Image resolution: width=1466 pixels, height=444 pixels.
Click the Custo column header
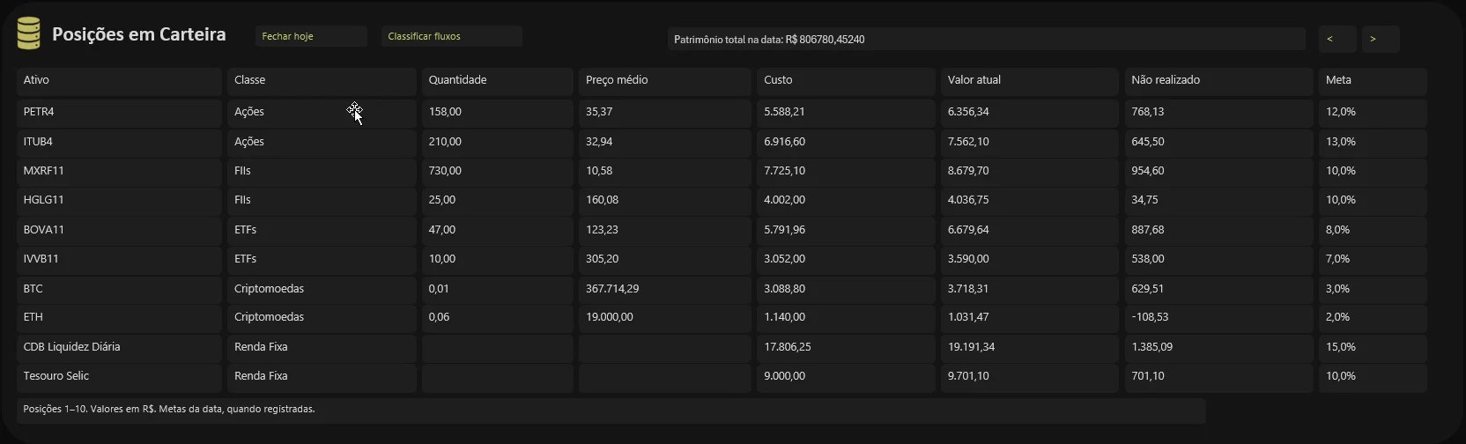(846, 81)
